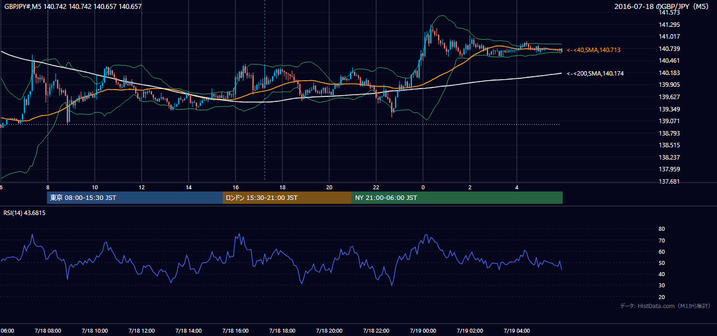The image size is (717, 336).
Task: Click hour label 16 under the price chart
Action: coord(236,187)
